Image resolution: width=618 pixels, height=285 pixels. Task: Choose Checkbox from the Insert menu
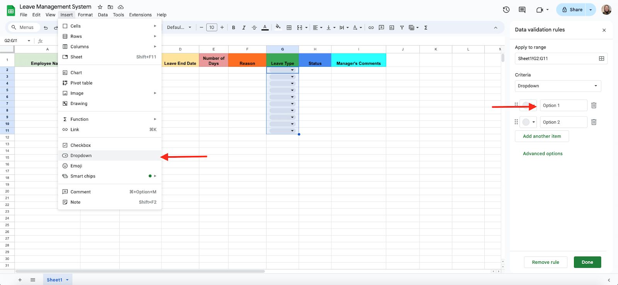[x=110, y=145]
